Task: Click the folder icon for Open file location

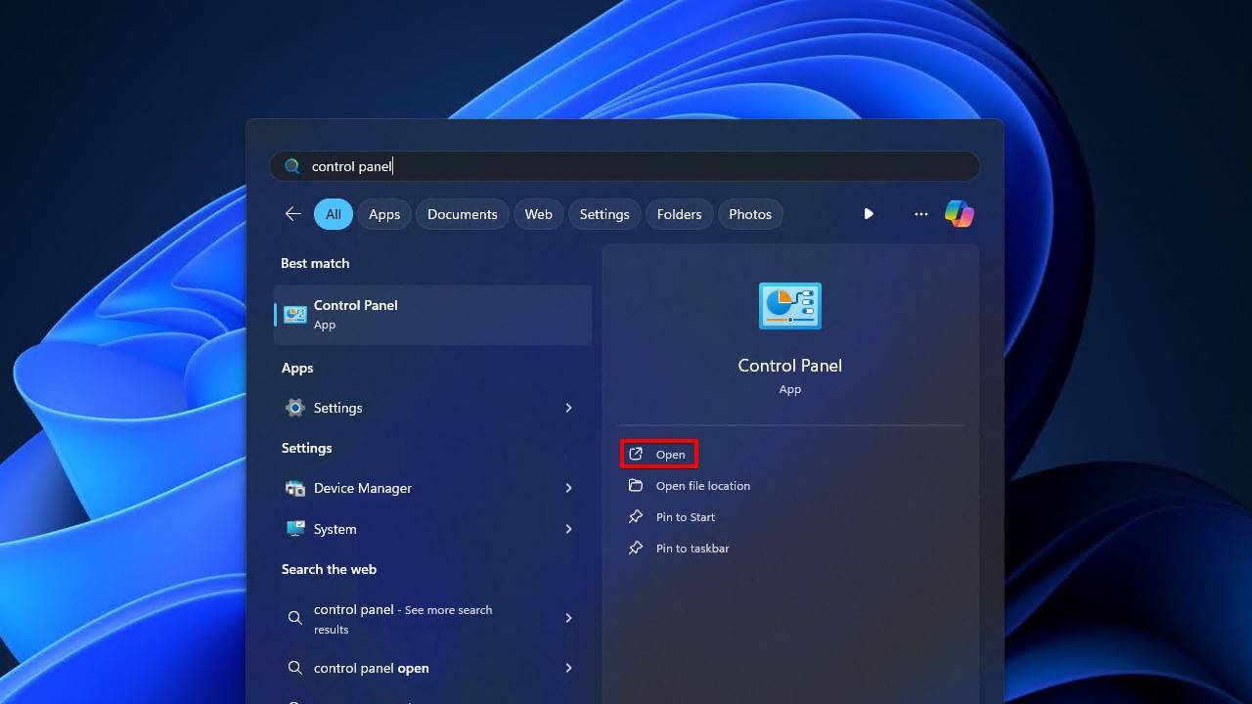Action: 636,485
